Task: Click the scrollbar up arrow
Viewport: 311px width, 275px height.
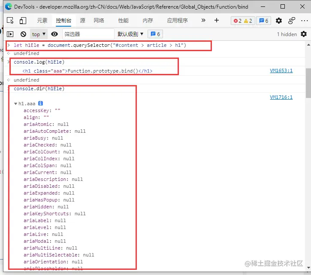Action: click(308, 45)
